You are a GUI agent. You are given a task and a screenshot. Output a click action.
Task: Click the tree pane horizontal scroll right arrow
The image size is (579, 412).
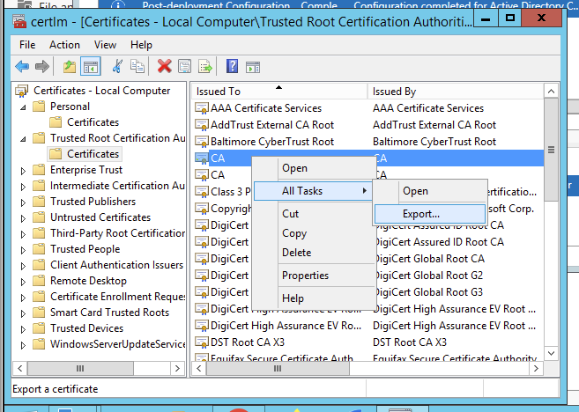coord(177,368)
